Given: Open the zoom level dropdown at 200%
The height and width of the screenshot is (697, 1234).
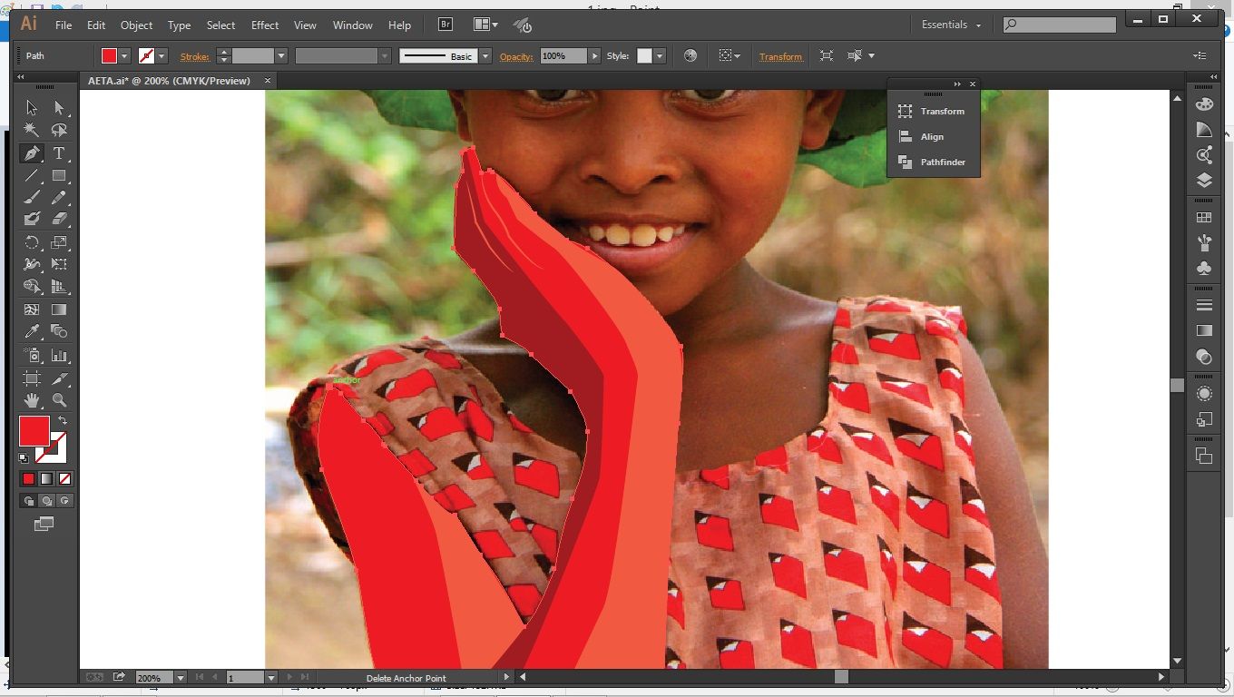Looking at the screenshot, I should [x=181, y=678].
